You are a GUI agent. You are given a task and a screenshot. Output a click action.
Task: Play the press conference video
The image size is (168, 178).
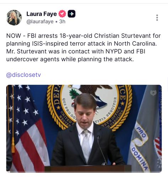coord(84,129)
